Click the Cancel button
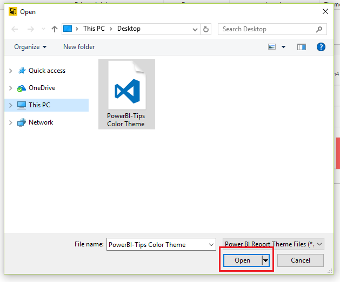This screenshot has width=340, height=282. 301,260
